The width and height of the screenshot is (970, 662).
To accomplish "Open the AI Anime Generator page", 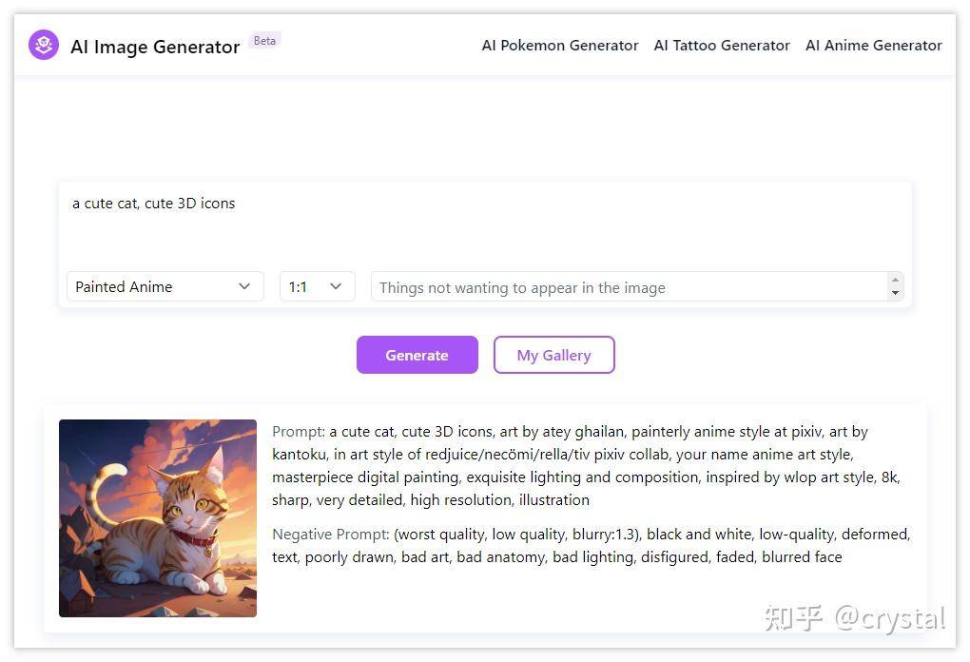I will pos(874,45).
